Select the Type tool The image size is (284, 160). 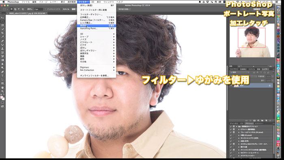coord(2,76)
